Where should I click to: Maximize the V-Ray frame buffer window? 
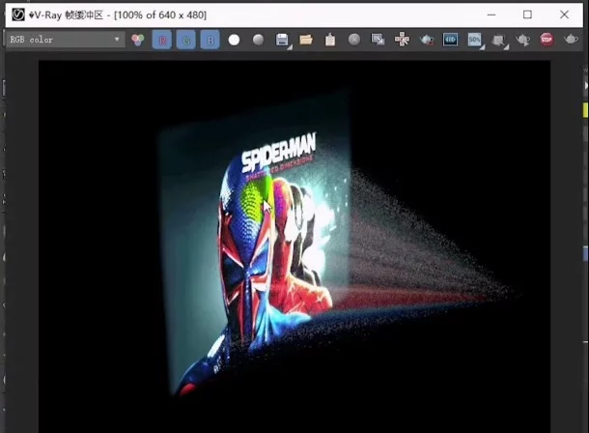pos(527,14)
